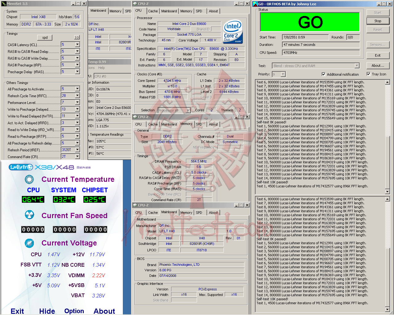
Task: Select Memory tab in bottom CPU-Z window
Action: (186, 213)
